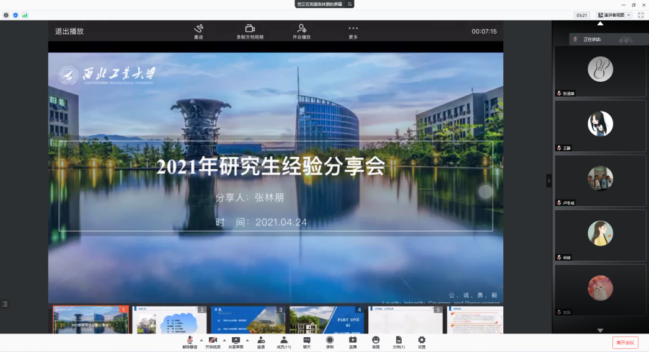
Task: Select the group-photo avatar participant tile
Action: coord(600,181)
